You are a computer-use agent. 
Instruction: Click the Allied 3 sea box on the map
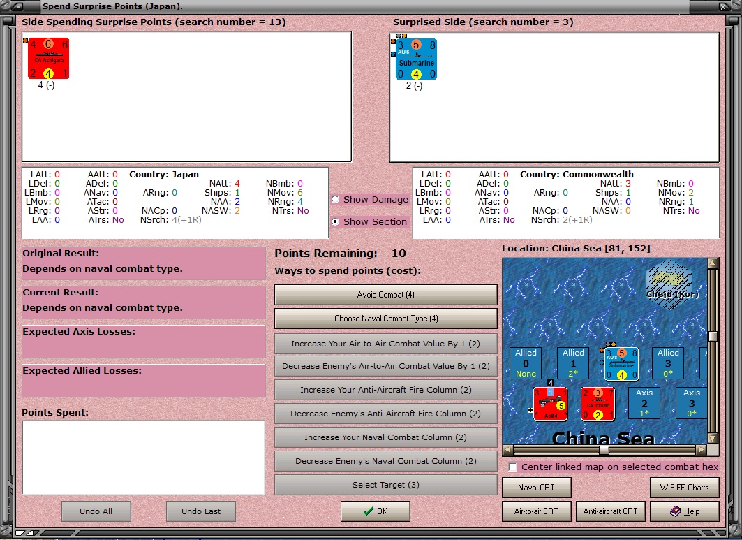[668, 363]
